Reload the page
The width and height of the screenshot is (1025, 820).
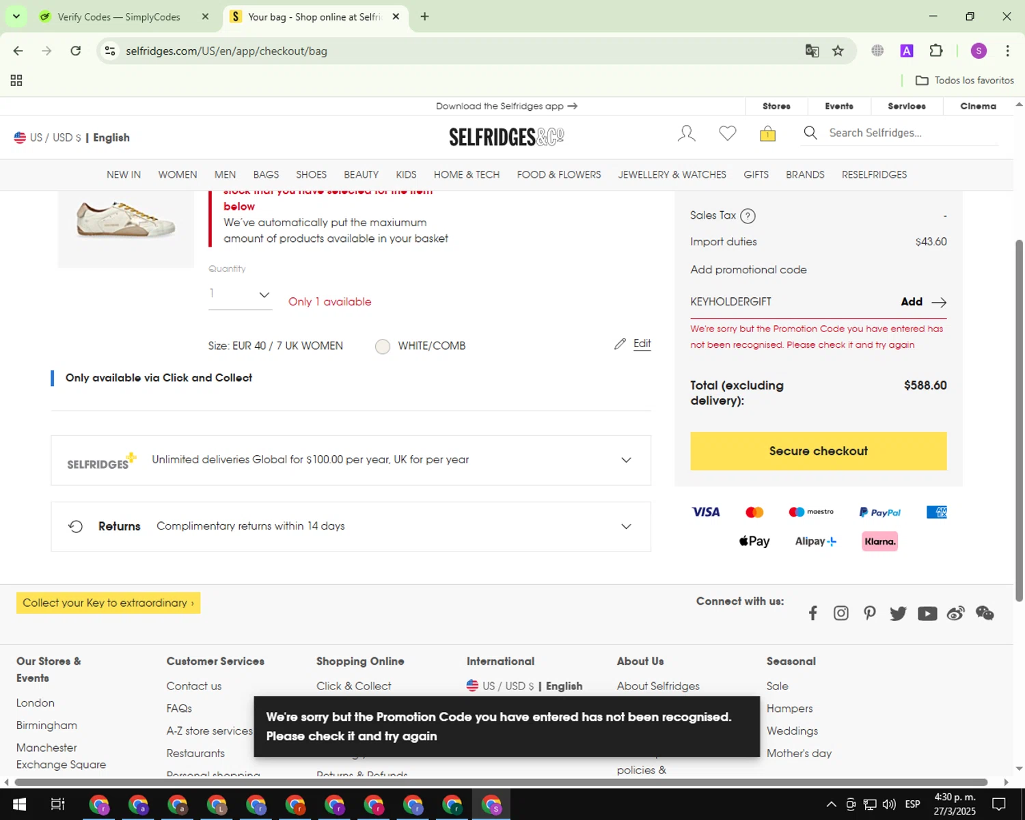76,51
